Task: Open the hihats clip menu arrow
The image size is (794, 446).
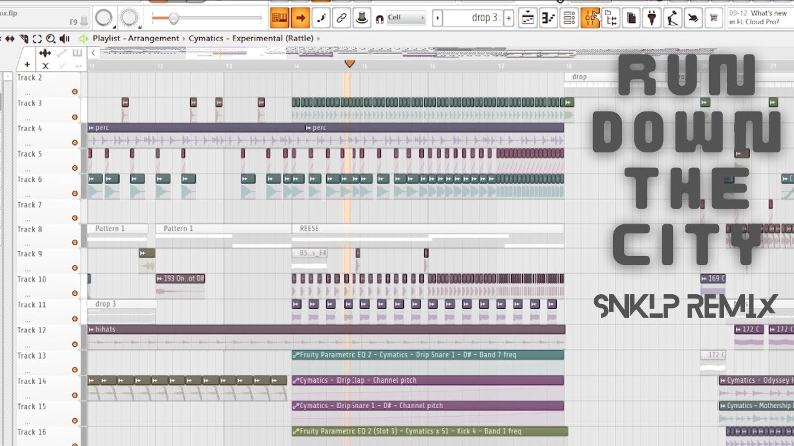Action: pyautogui.click(x=91, y=330)
